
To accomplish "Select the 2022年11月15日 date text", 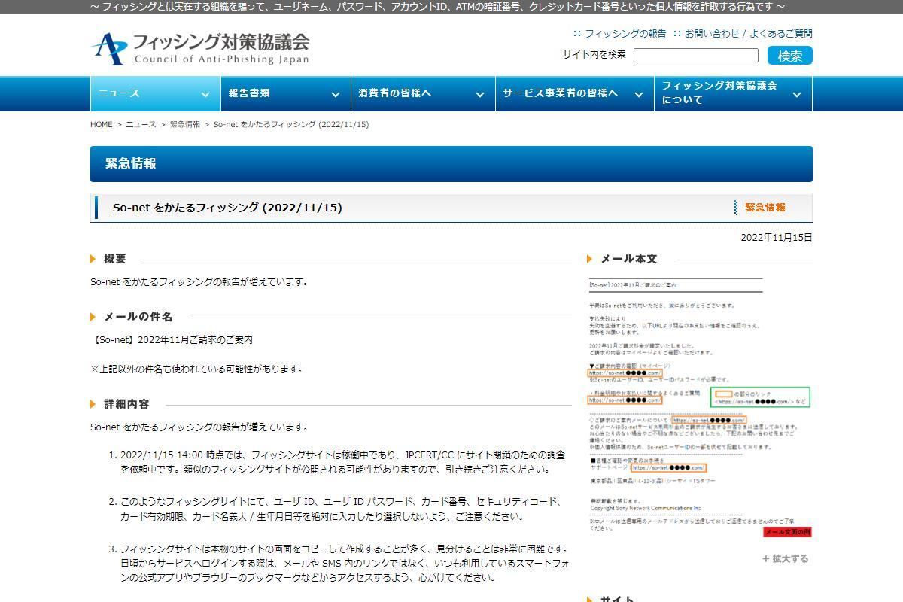I will pyautogui.click(x=777, y=238).
